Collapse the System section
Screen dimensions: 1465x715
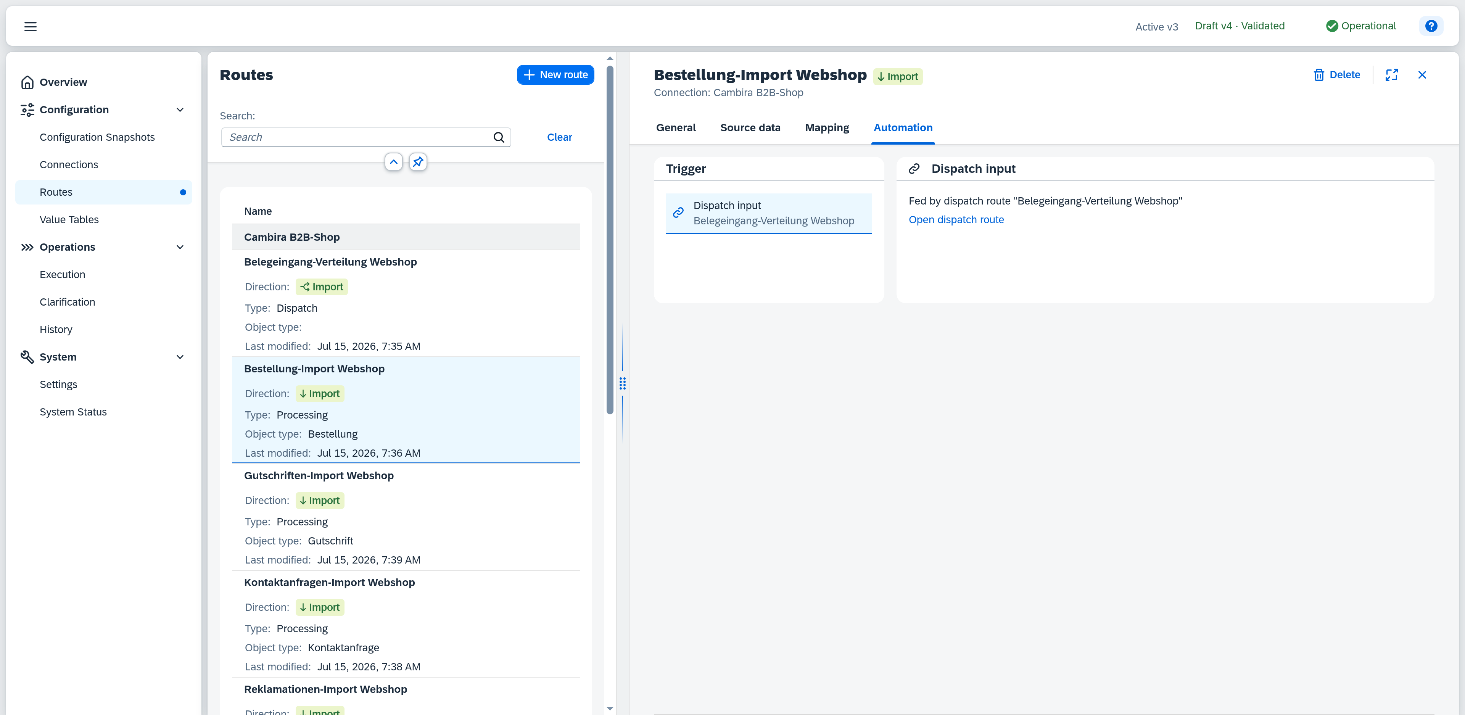click(180, 357)
